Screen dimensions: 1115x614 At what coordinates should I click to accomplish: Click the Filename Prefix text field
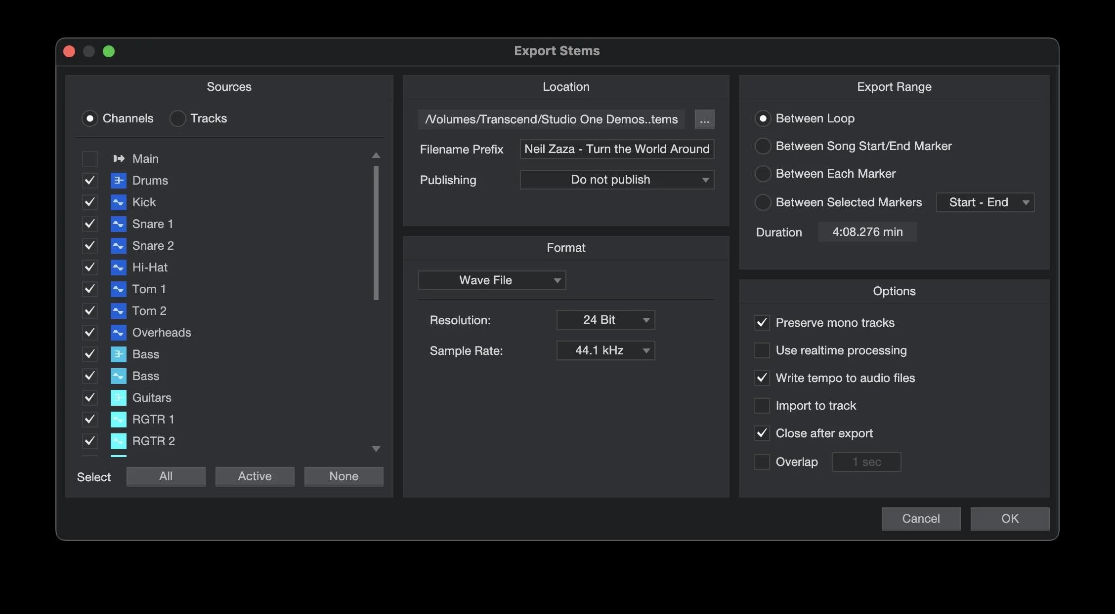click(x=616, y=149)
